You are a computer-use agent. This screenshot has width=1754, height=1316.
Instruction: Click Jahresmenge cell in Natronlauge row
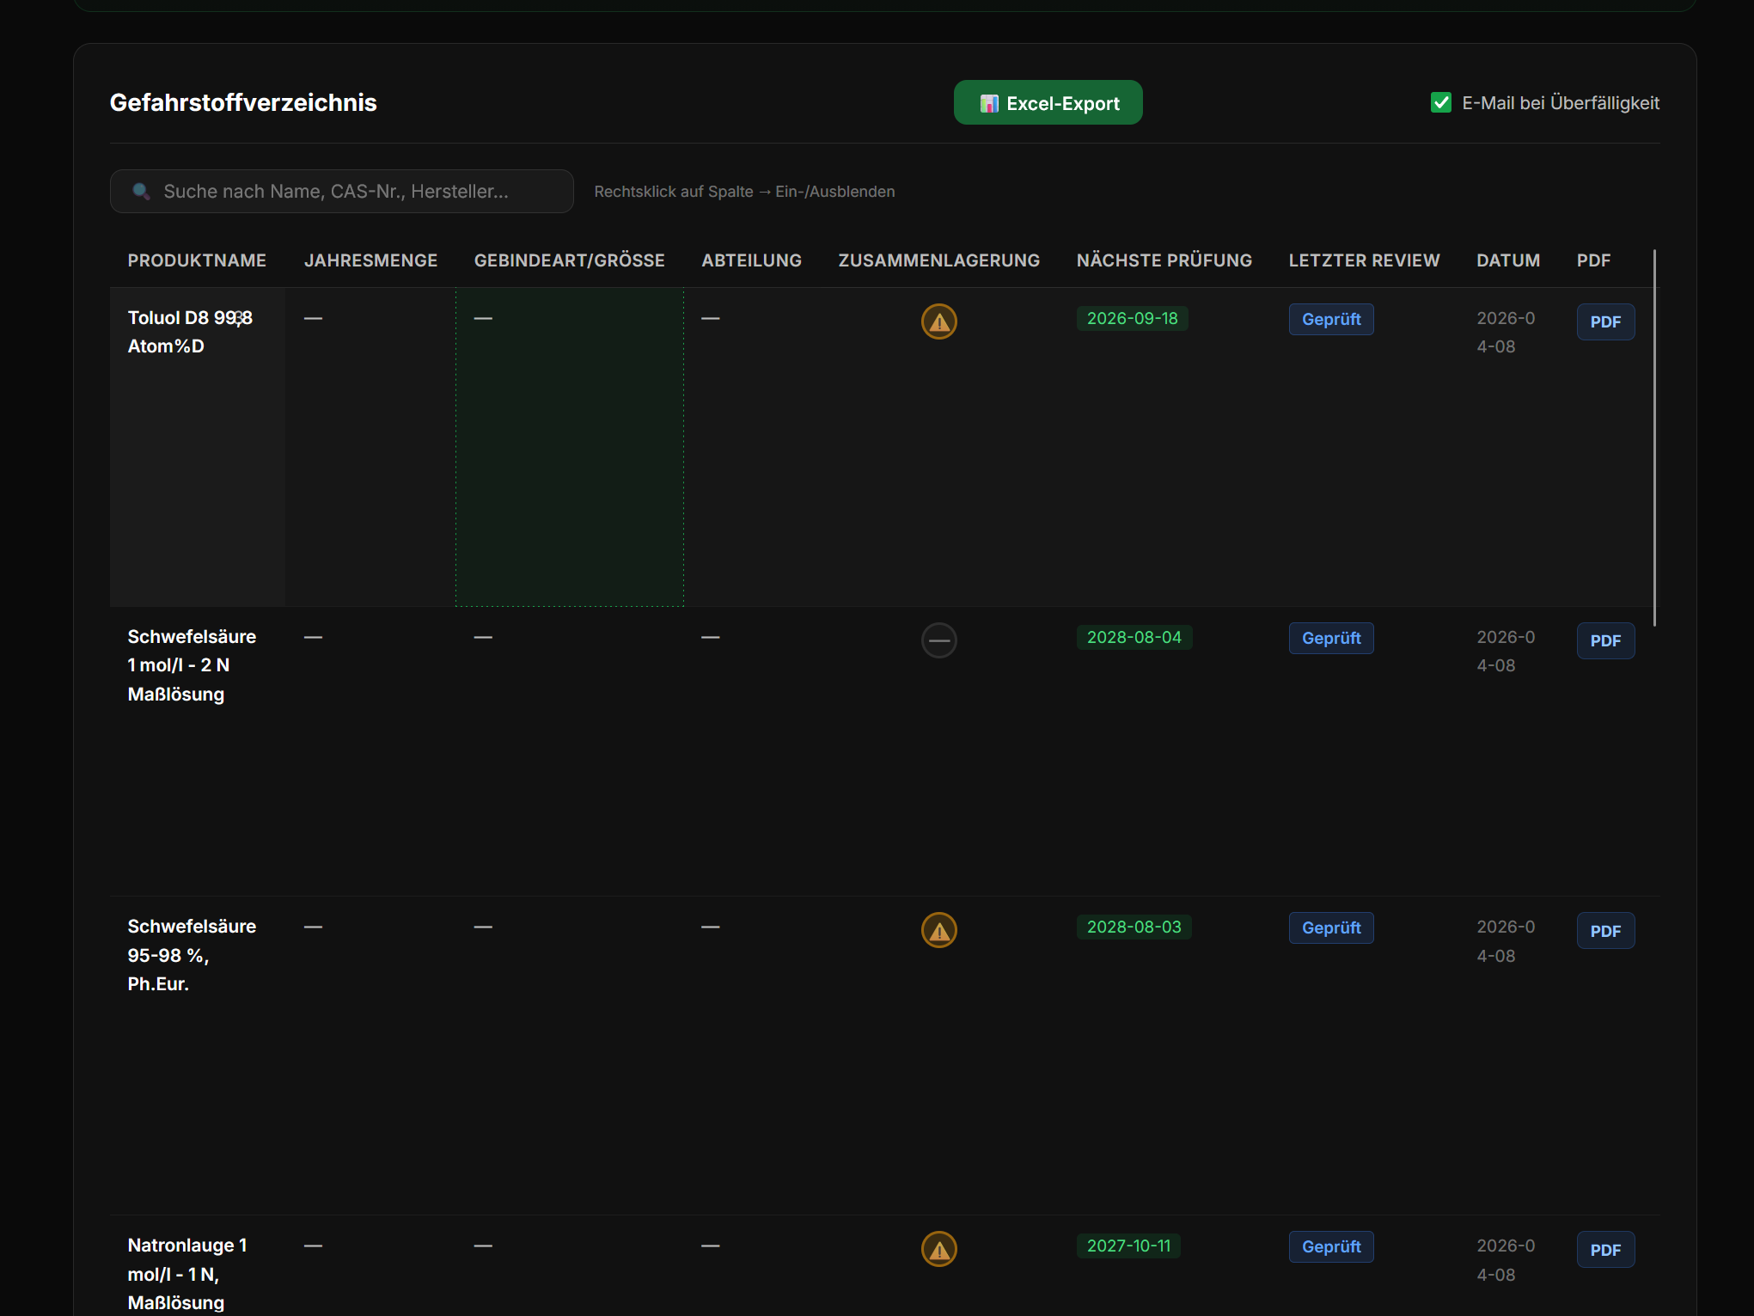[370, 1265]
